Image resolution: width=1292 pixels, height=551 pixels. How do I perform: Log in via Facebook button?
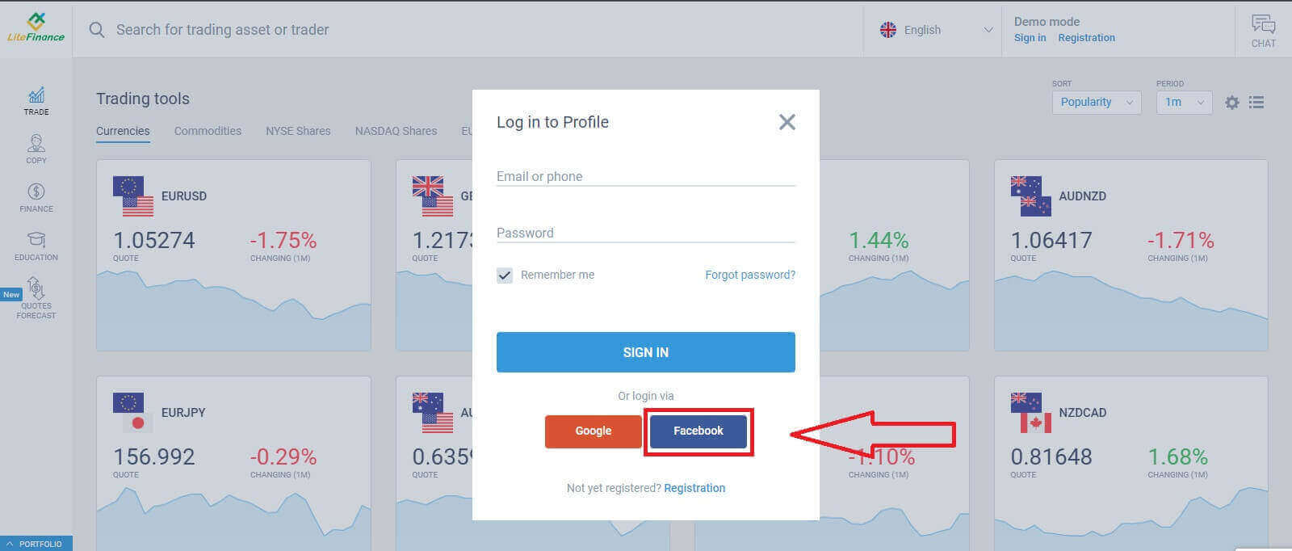(698, 431)
